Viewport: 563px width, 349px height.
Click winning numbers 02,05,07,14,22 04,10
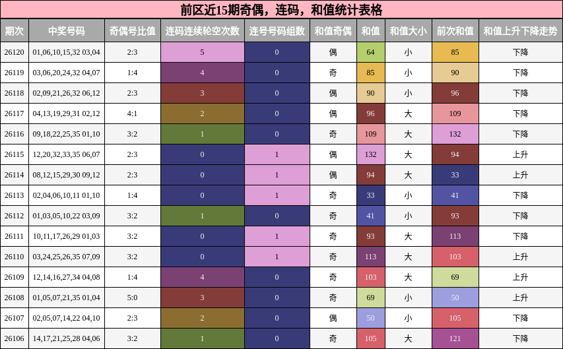pyautogui.click(x=67, y=318)
